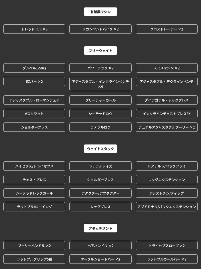Click the バイセプス/トライセプス machine box
The width and height of the screenshot is (201, 269).
34,166
